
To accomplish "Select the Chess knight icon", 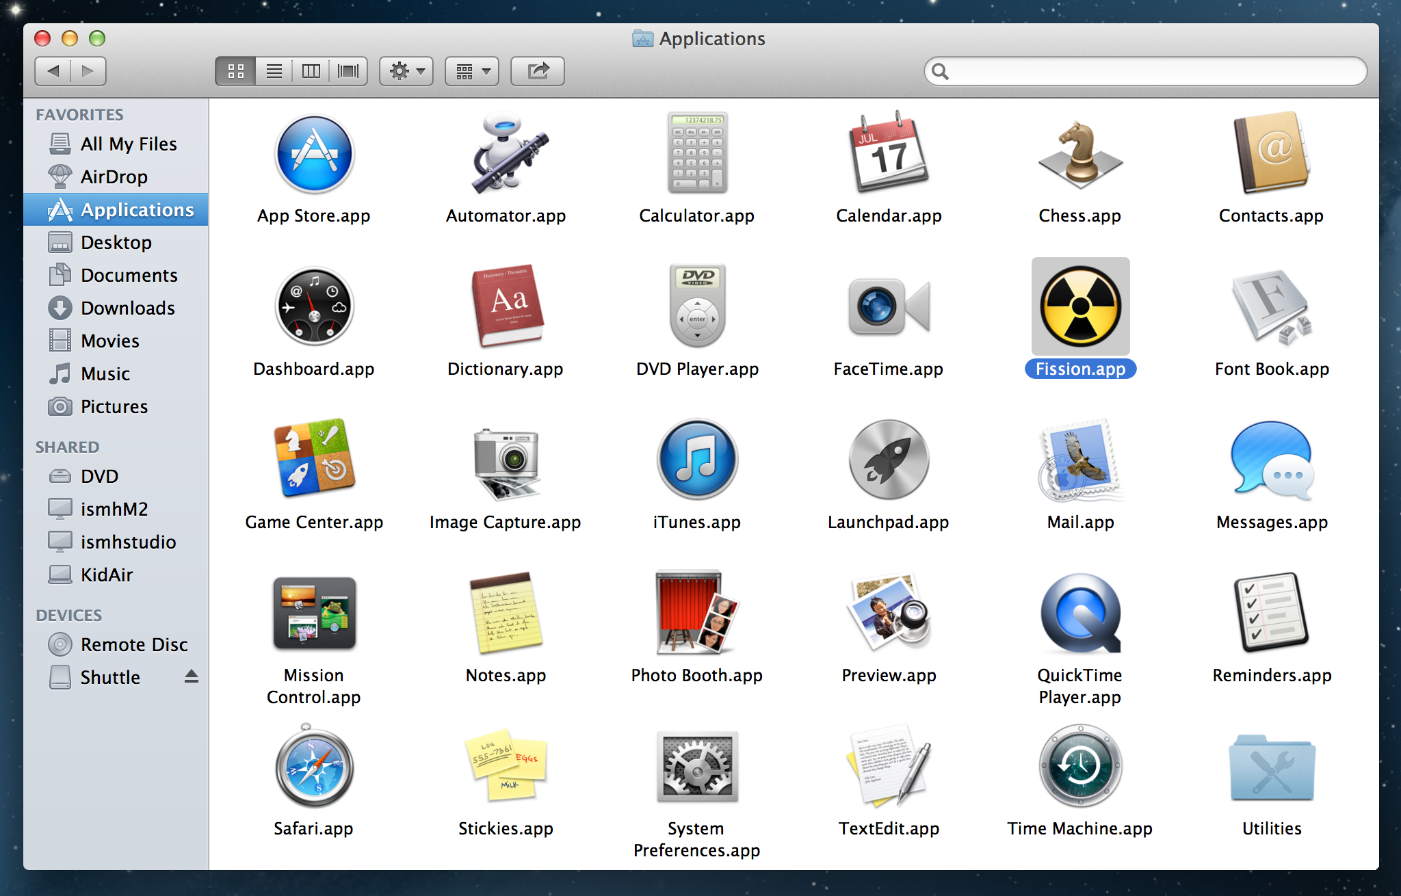I will coord(1080,155).
